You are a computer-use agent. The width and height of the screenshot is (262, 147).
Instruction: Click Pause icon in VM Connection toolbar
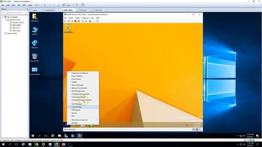(83, 21)
